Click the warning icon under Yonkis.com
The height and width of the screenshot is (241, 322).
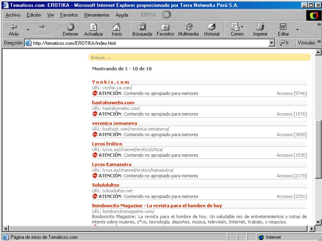coord(95,93)
